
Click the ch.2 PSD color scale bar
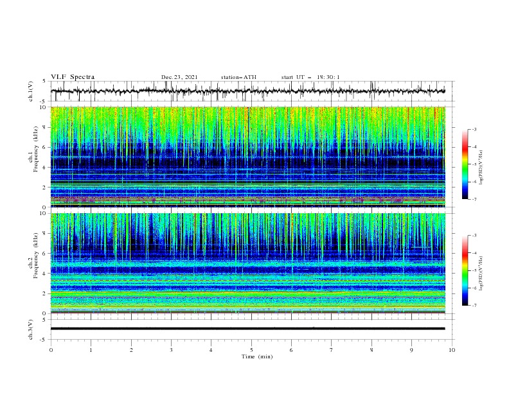(465, 270)
